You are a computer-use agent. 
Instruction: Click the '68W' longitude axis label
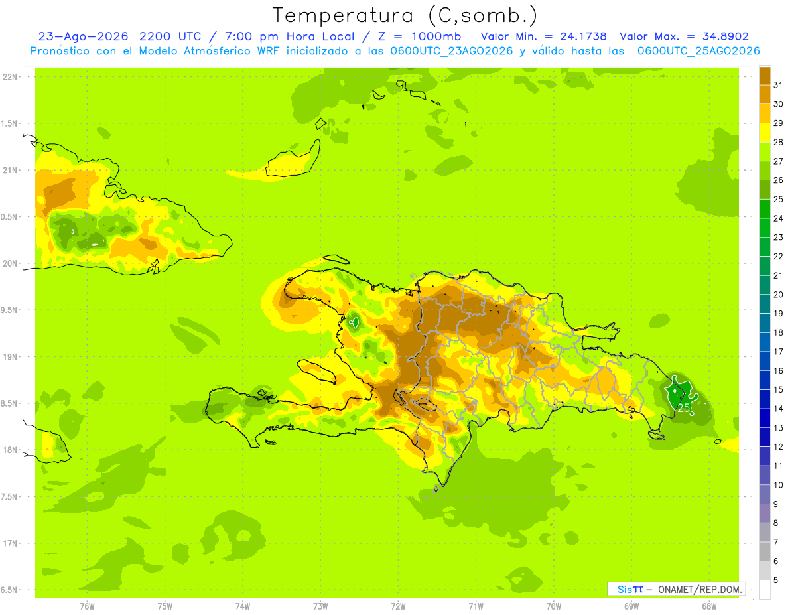click(x=709, y=606)
